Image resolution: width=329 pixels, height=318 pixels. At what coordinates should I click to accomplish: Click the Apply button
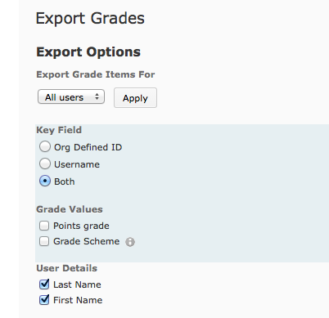pos(135,98)
